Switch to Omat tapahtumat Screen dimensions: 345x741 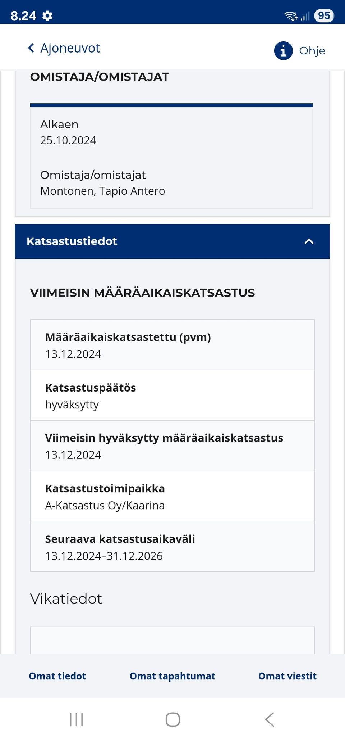[172, 676]
